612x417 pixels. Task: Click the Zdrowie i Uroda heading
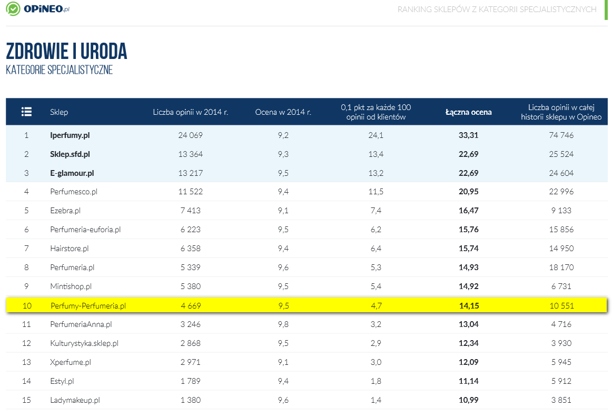point(66,51)
